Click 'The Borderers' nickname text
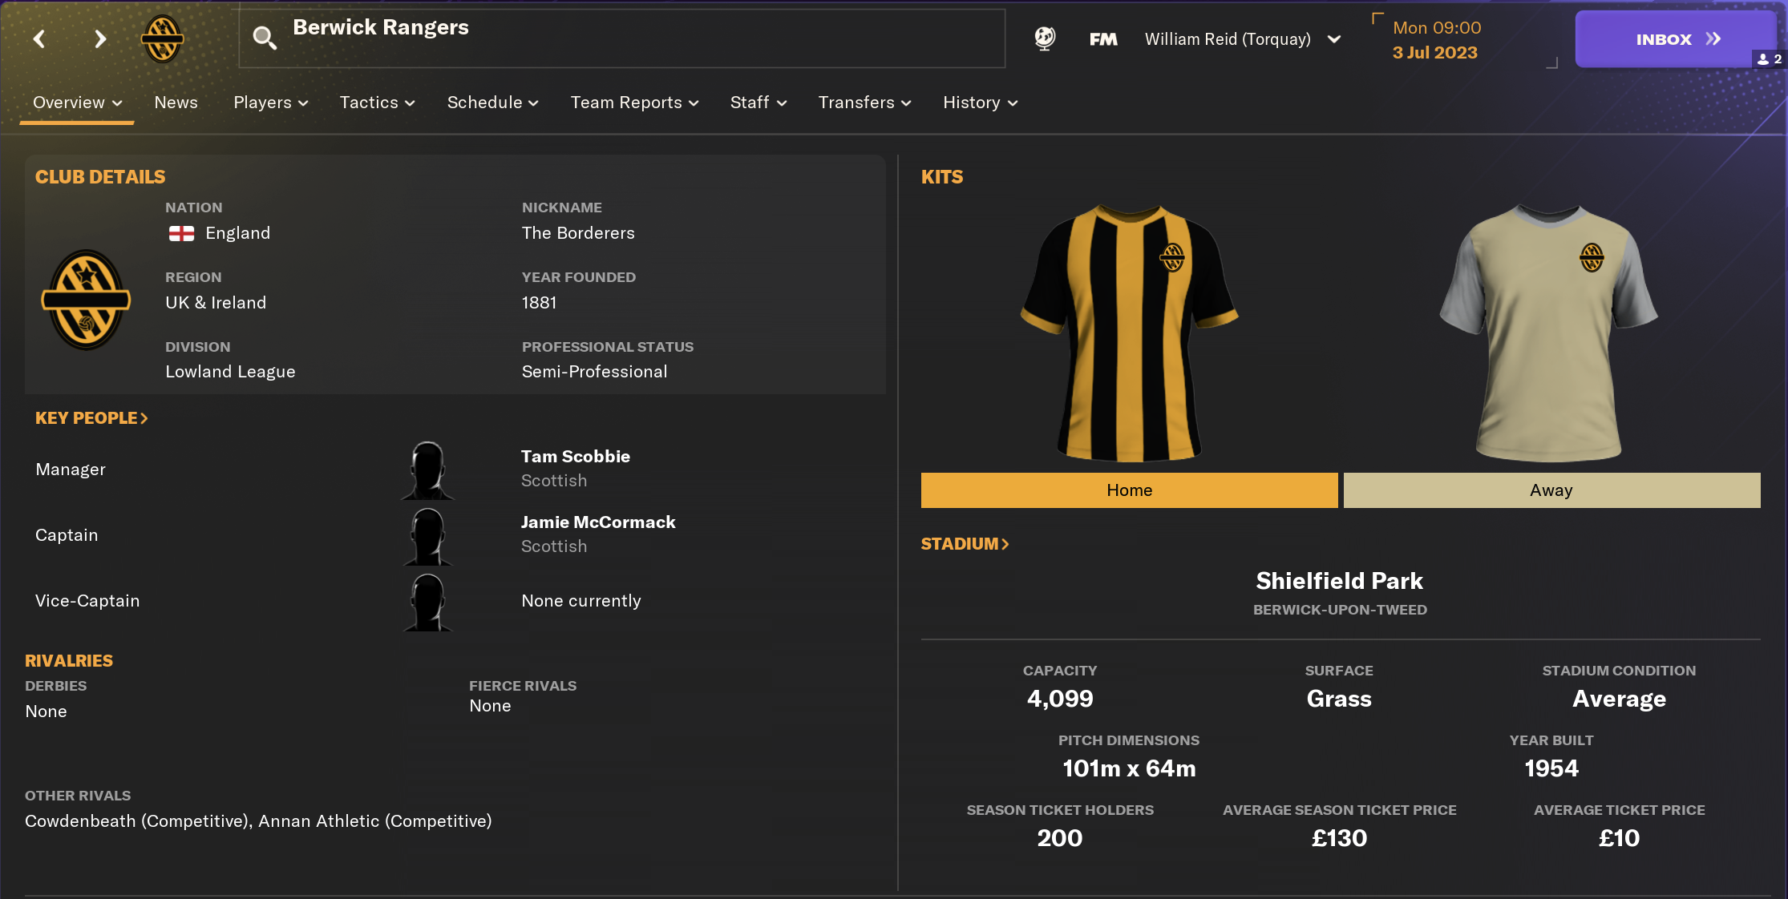 pyautogui.click(x=578, y=233)
